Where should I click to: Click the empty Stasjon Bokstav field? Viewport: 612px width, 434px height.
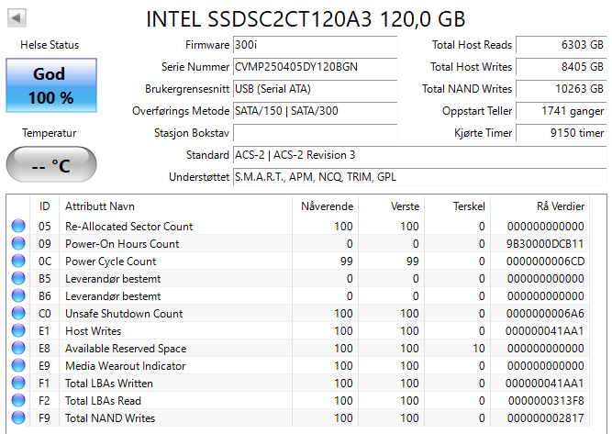(315, 133)
